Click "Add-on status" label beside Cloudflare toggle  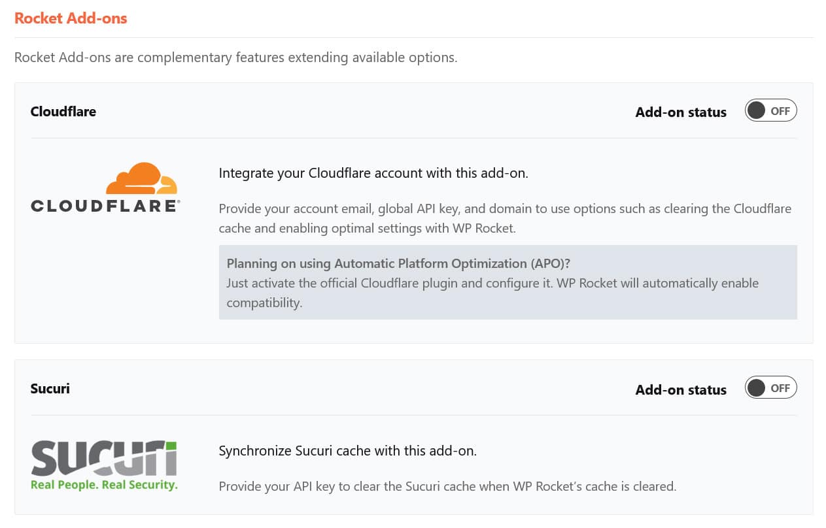click(681, 112)
